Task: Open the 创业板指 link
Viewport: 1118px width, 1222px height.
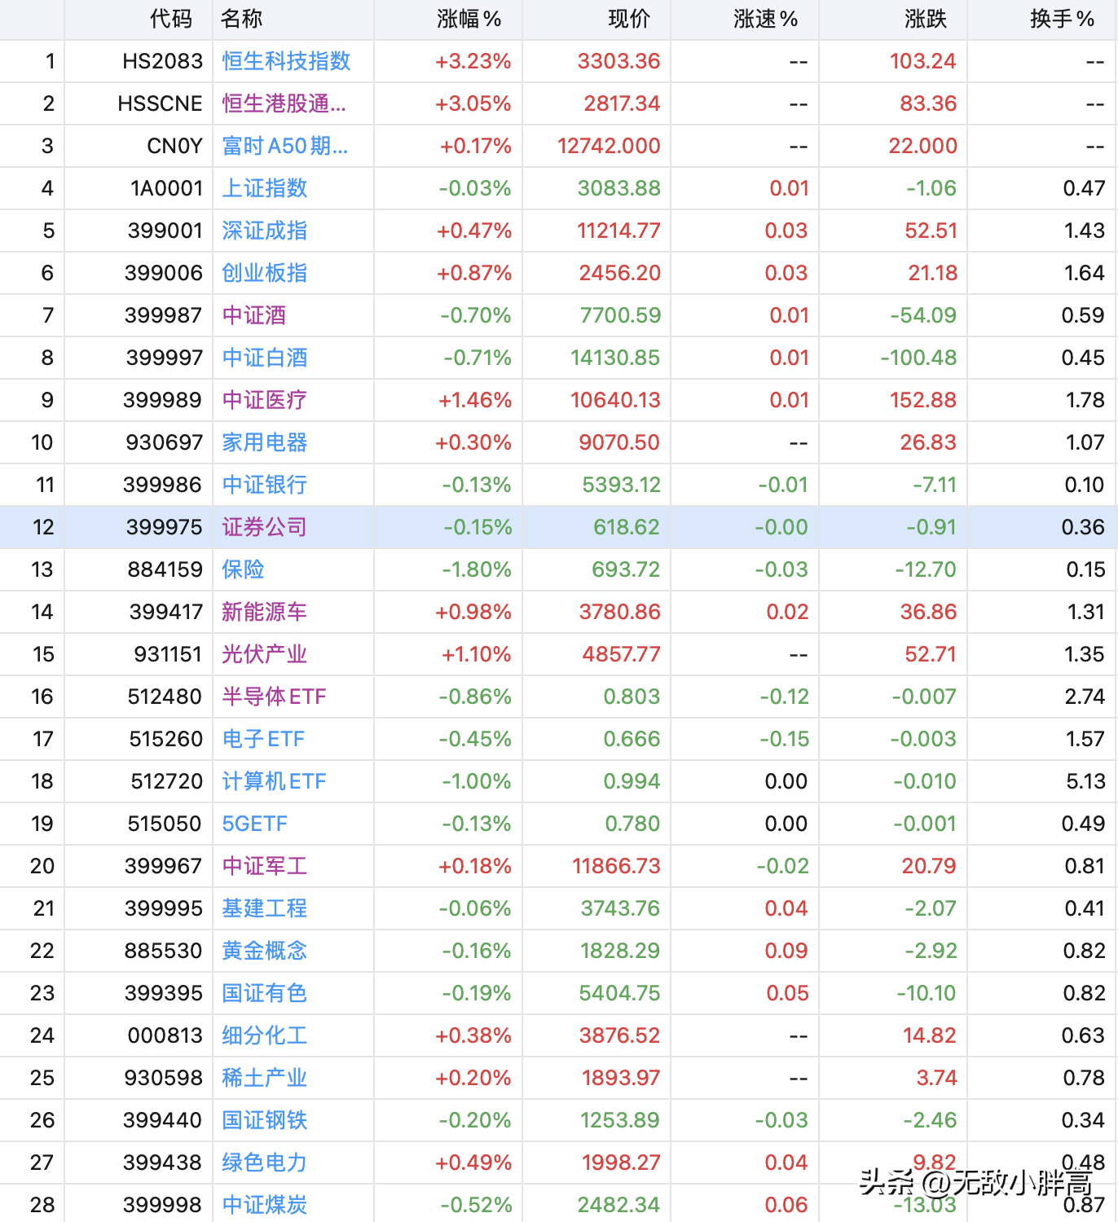Action: 265,273
